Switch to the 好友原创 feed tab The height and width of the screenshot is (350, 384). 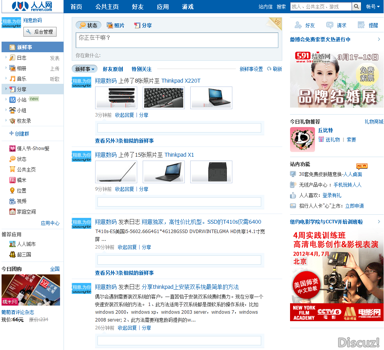point(113,69)
